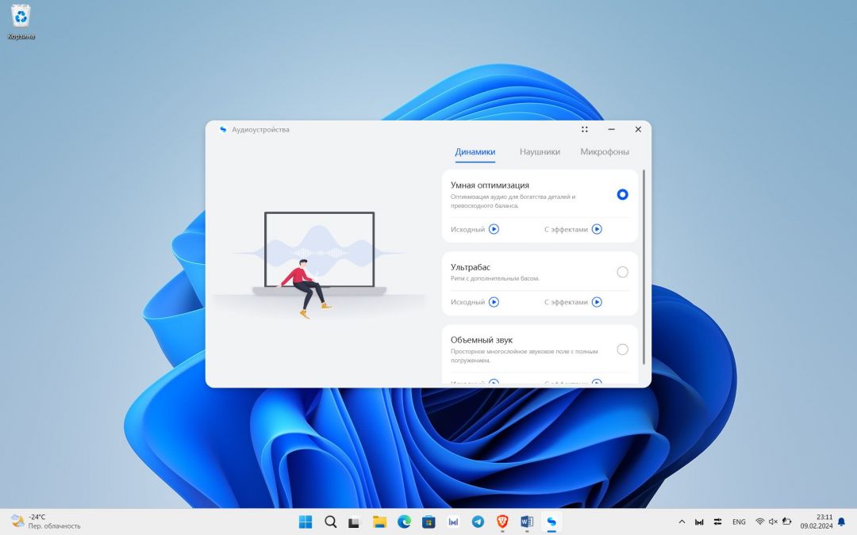The height and width of the screenshot is (535, 857).
Task: Click description 'Ритм с дополнительным басом.'
Action: [x=494, y=278]
